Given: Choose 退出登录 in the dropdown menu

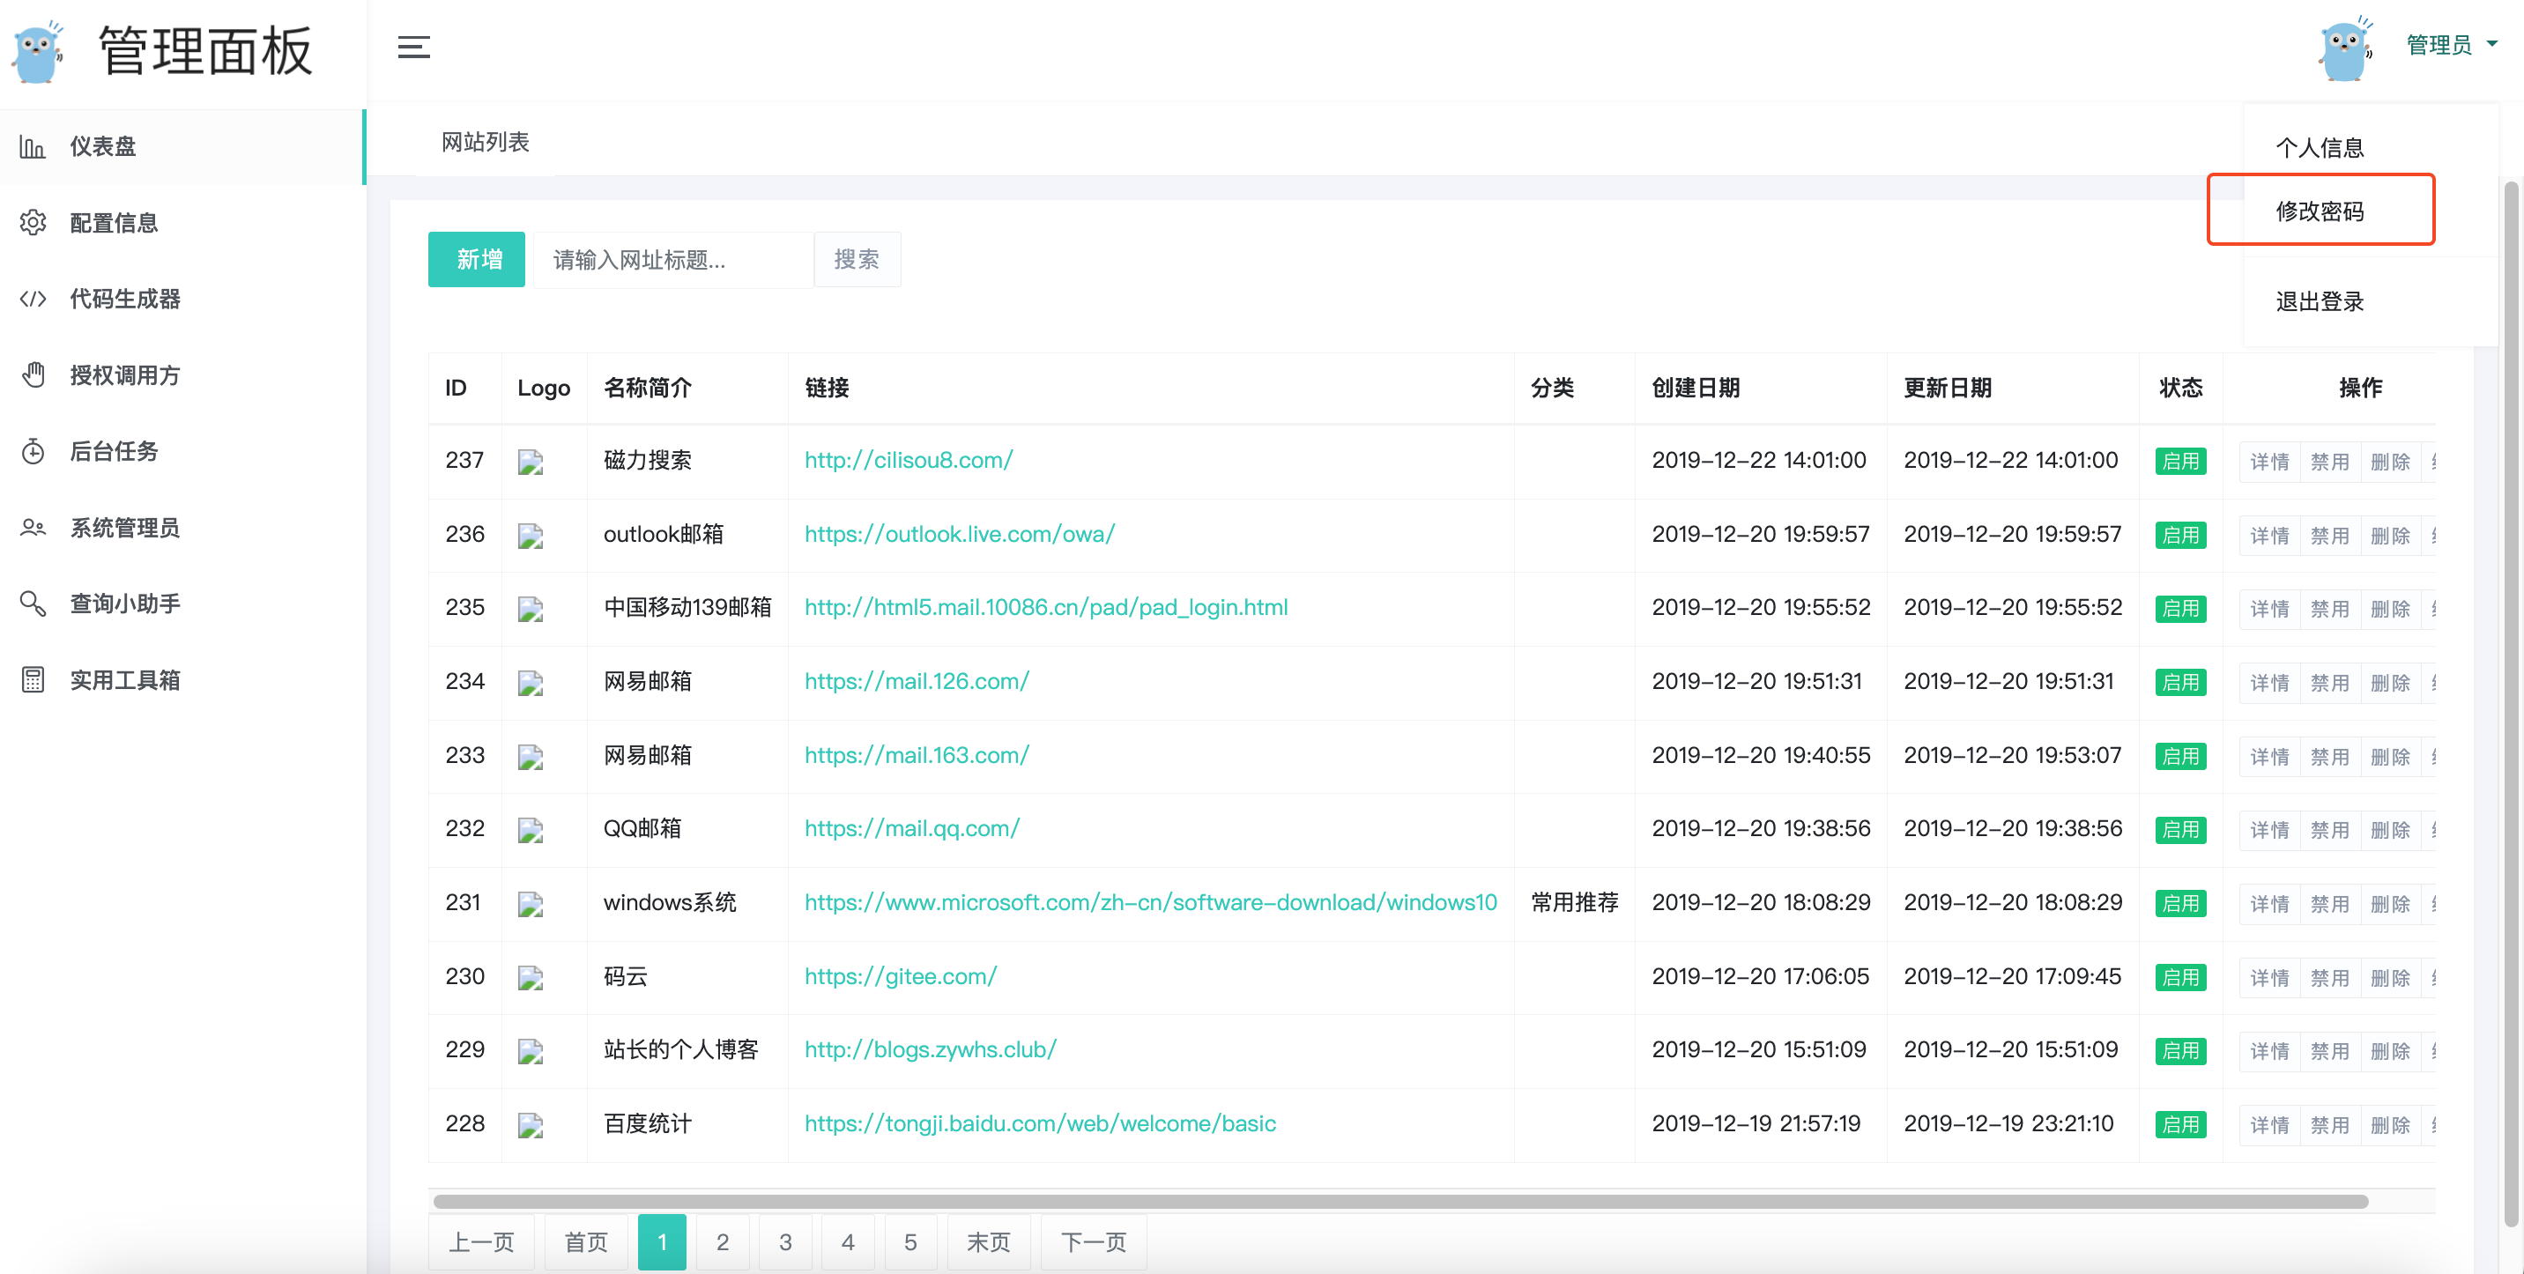Looking at the screenshot, I should [x=2320, y=301].
